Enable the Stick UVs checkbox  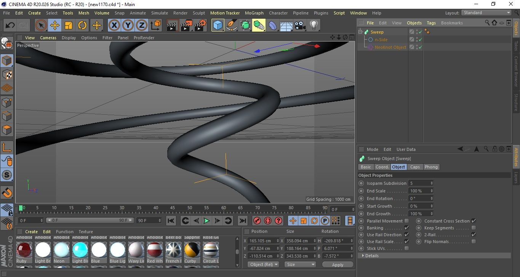406,248
